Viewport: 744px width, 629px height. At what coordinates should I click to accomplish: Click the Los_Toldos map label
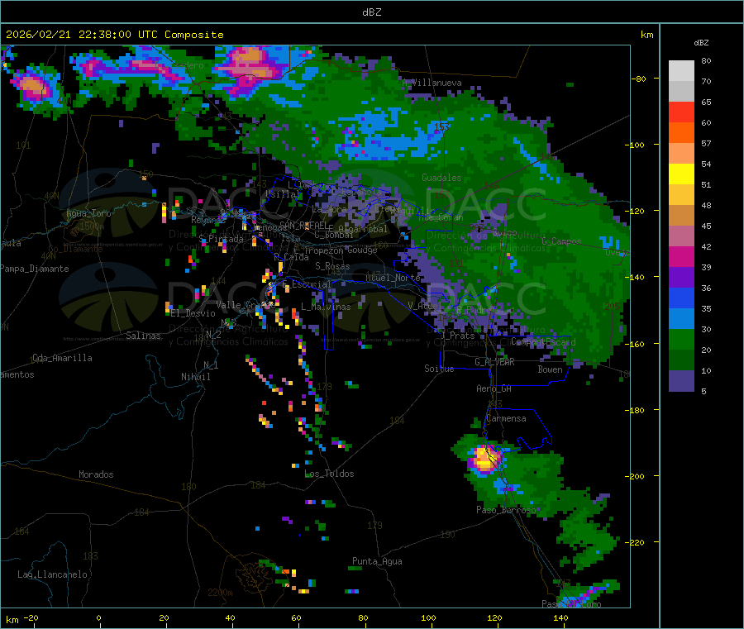tap(329, 474)
